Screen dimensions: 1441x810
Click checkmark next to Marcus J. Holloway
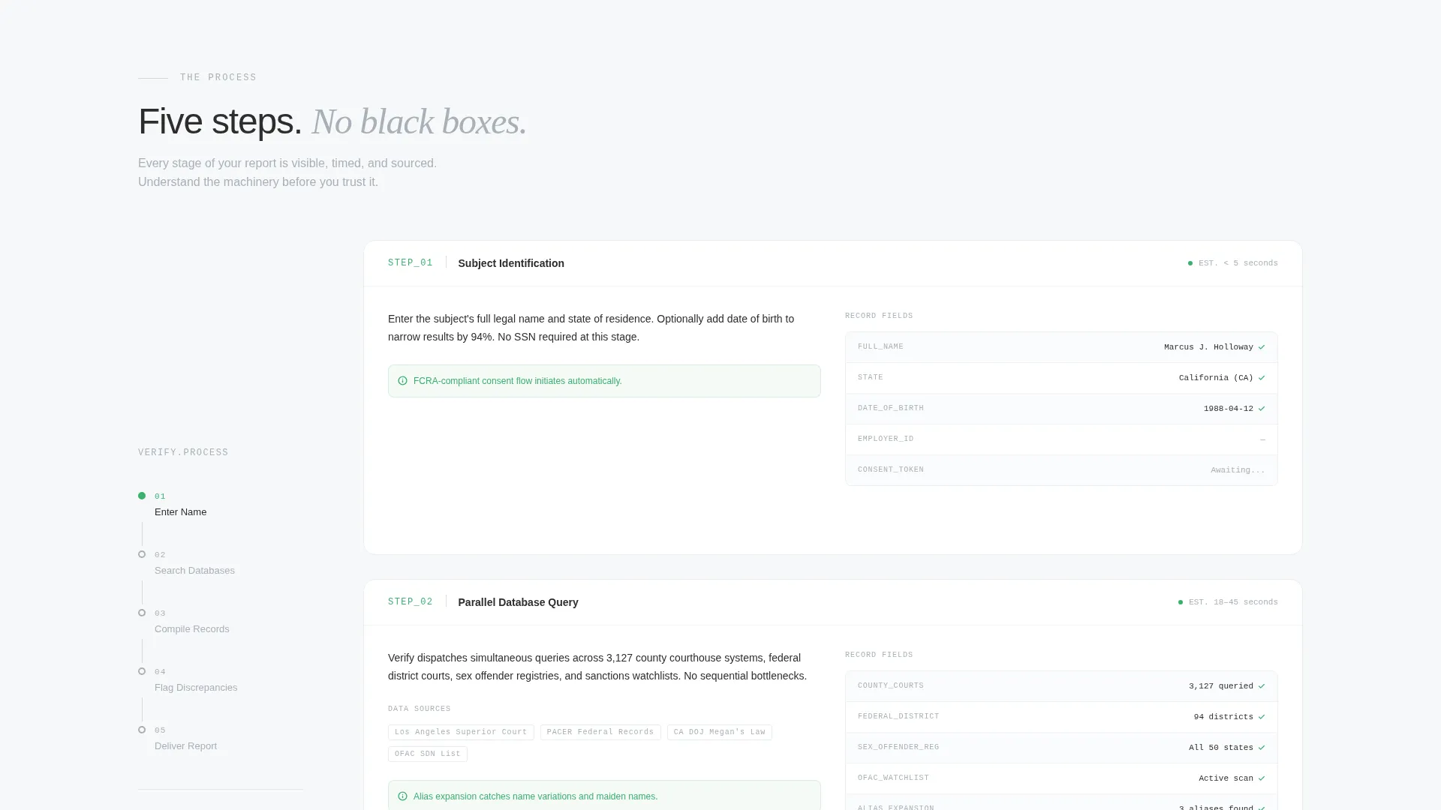pyautogui.click(x=1262, y=347)
